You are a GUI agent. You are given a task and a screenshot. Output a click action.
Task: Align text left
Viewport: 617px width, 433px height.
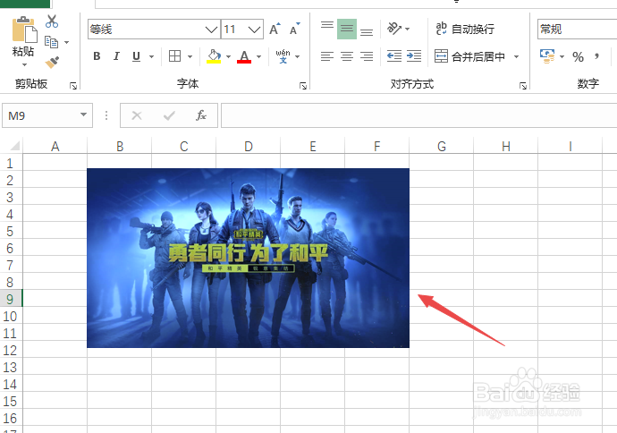tap(327, 56)
